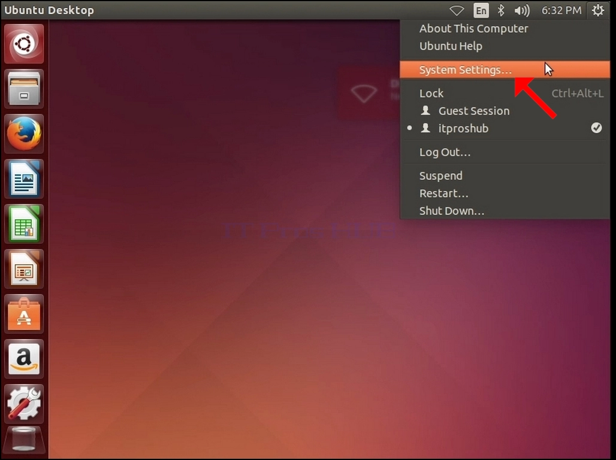Select About This Computer
This screenshot has height=460, width=616.
coord(505,29)
